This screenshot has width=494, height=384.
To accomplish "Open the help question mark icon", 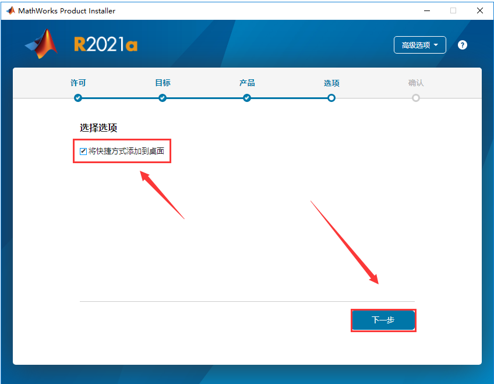I will 462,45.
